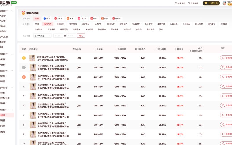This screenshot has height=145, width=232.
Task: Pick the 美妆护肤 category
Action: [x=161, y=24]
